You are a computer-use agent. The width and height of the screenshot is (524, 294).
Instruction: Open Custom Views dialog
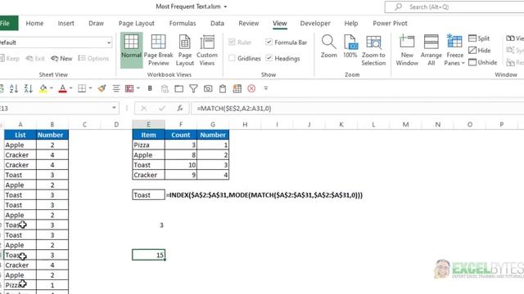click(x=207, y=50)
